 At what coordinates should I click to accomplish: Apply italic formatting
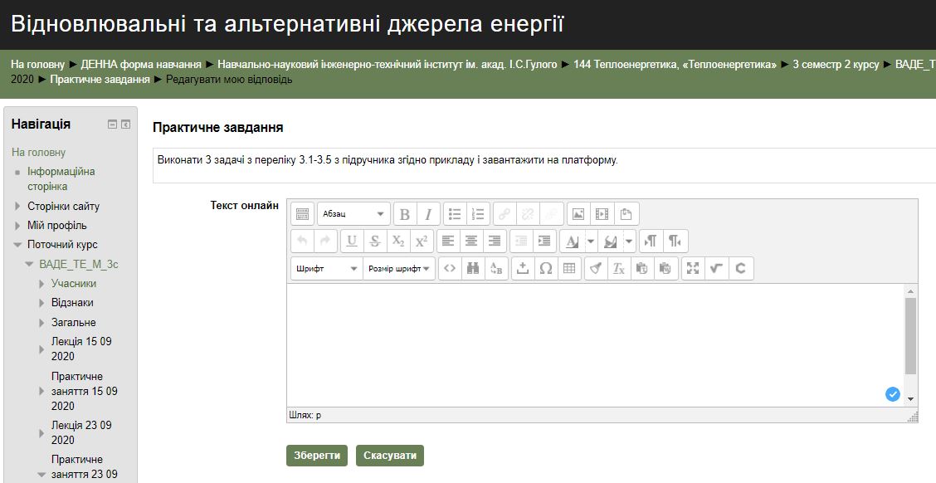pyautogui.click(x=428, y=214)
